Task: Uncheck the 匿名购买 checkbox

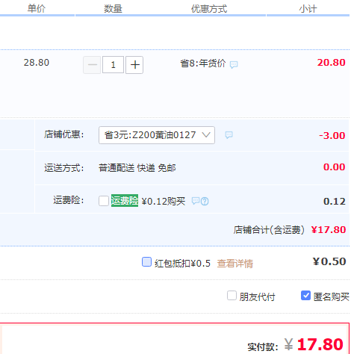Action: coord(305,296)
